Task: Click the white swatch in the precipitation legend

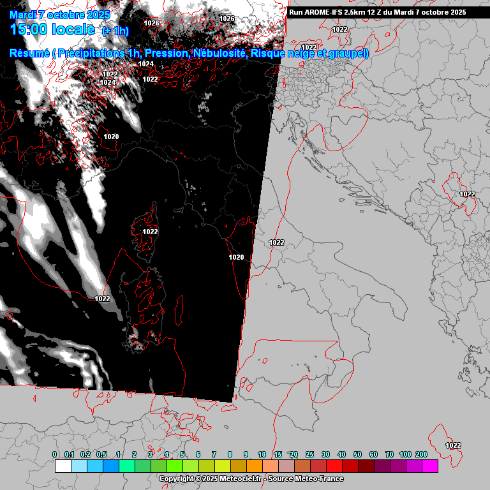Action: pyautogui.click(x=63, y=466)
